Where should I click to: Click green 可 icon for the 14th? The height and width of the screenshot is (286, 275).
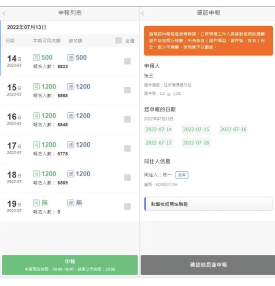37,58
